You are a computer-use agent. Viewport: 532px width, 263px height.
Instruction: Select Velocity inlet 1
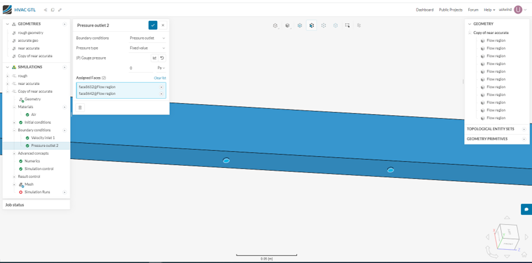click(43, 138)
